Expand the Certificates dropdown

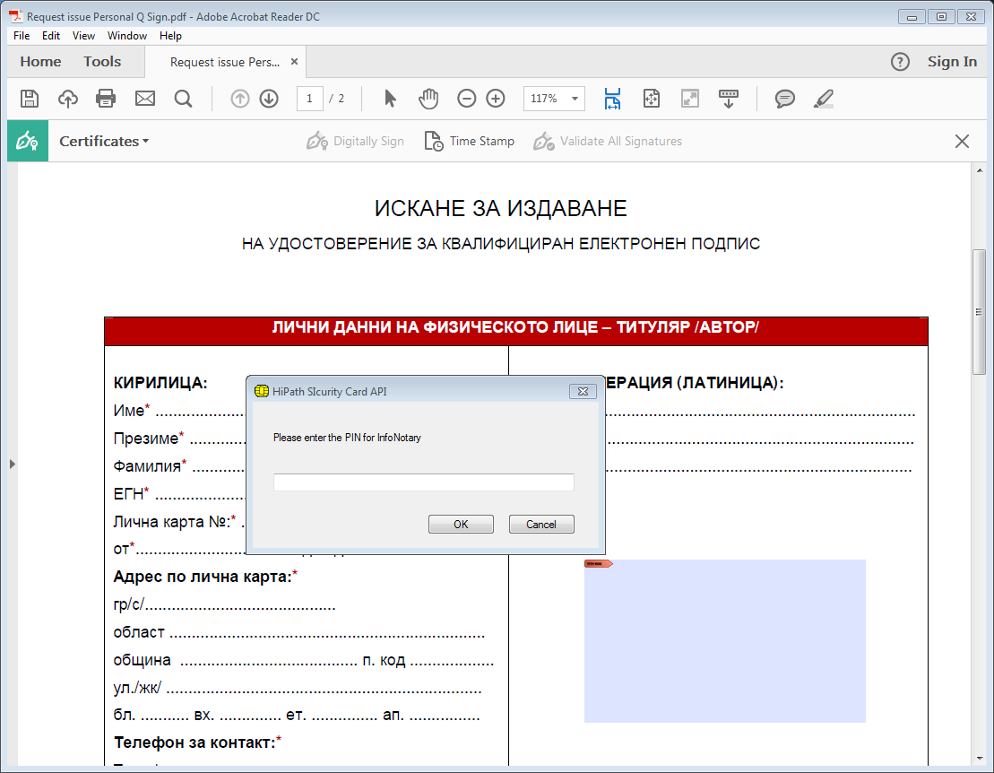[x=104, y=141]
